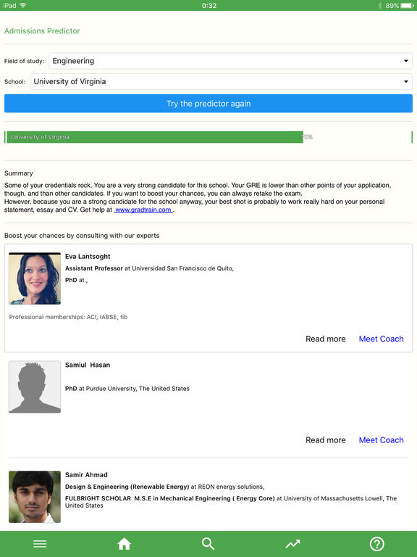Open the School dropdown showing University of Virginia
The image size is (417, 557).
[221, 82]
